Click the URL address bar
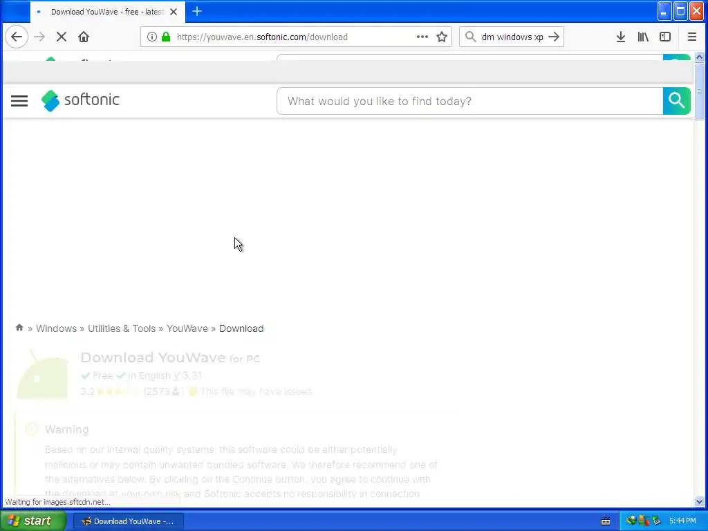Image resolution: width=708 pixels, height=531 pixels. pyautogui.click(x=296, y=37)
